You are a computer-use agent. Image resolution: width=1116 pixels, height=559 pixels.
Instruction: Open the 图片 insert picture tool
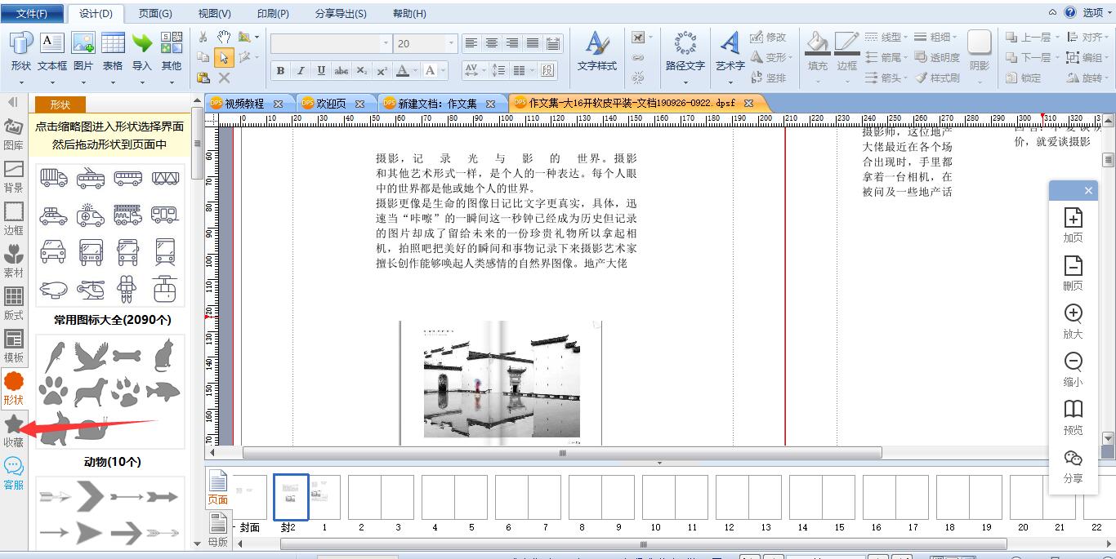tap(83, 52)
